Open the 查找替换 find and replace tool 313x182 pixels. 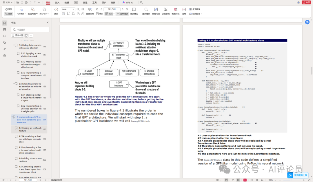click(146, 11)
